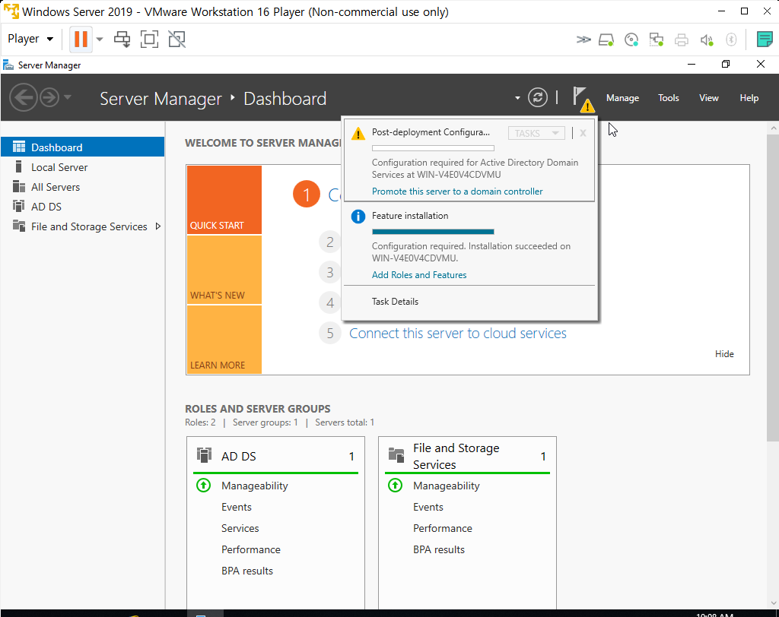
Task: Open File and Storage Services tile header
Action: [467, 456]
